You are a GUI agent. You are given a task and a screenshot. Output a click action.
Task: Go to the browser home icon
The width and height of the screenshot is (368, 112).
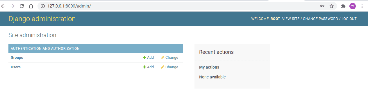(31, 6)
